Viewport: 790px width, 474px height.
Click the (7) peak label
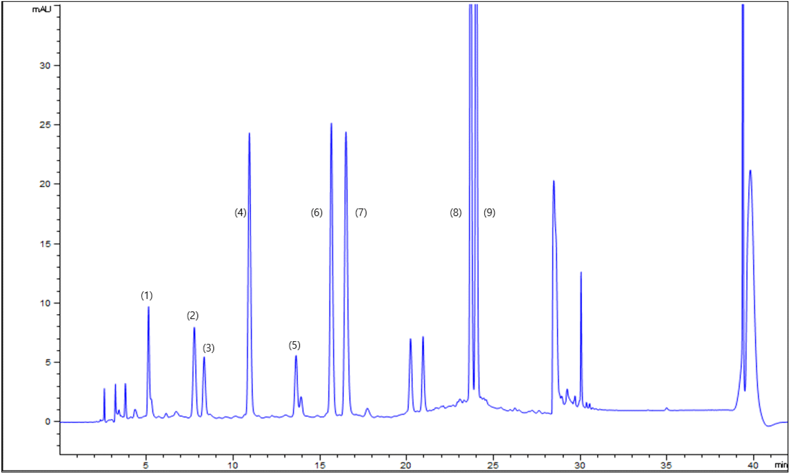tap(361, 212)
